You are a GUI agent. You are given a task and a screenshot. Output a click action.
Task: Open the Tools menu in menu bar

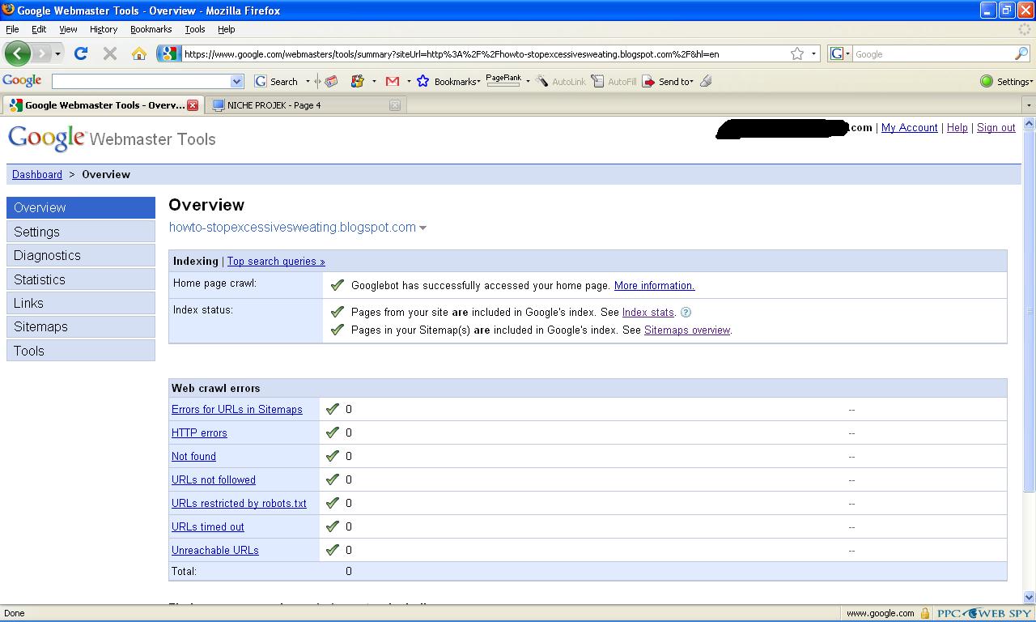click(x=195, y=29)
